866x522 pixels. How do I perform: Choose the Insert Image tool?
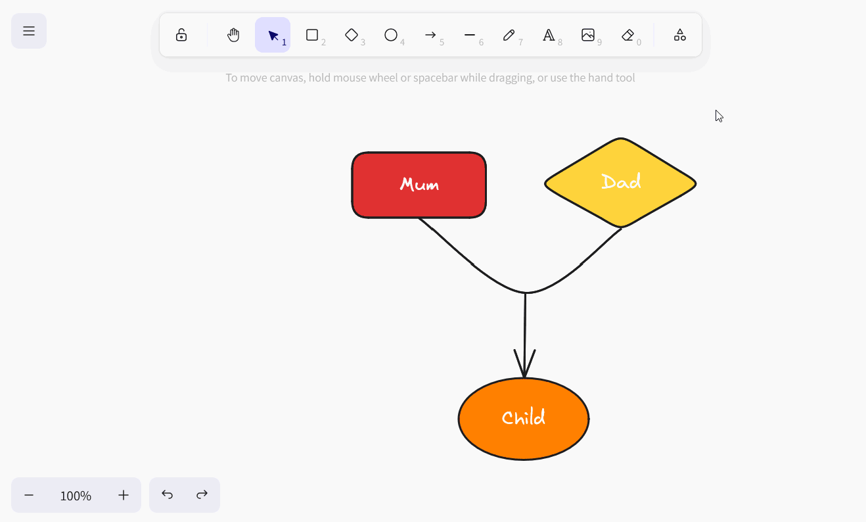coord(588,35)
